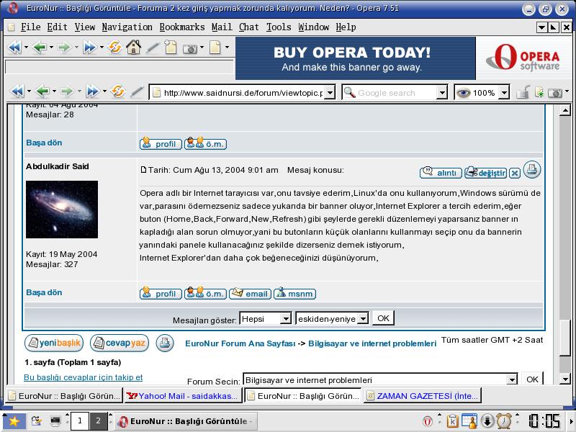Viewport: 576px width, 432px height.
Task: Open the eskiden-yeniye sort order dropdown
Action: click(363, 319)
